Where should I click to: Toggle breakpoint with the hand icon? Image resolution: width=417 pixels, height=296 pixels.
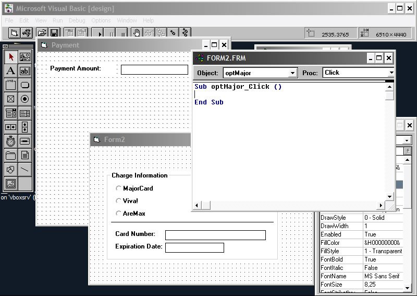click(137, 33)
